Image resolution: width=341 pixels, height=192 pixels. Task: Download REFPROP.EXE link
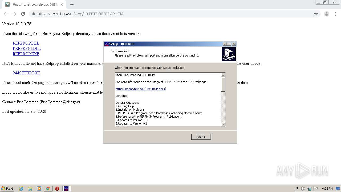[x=26, y=54]
